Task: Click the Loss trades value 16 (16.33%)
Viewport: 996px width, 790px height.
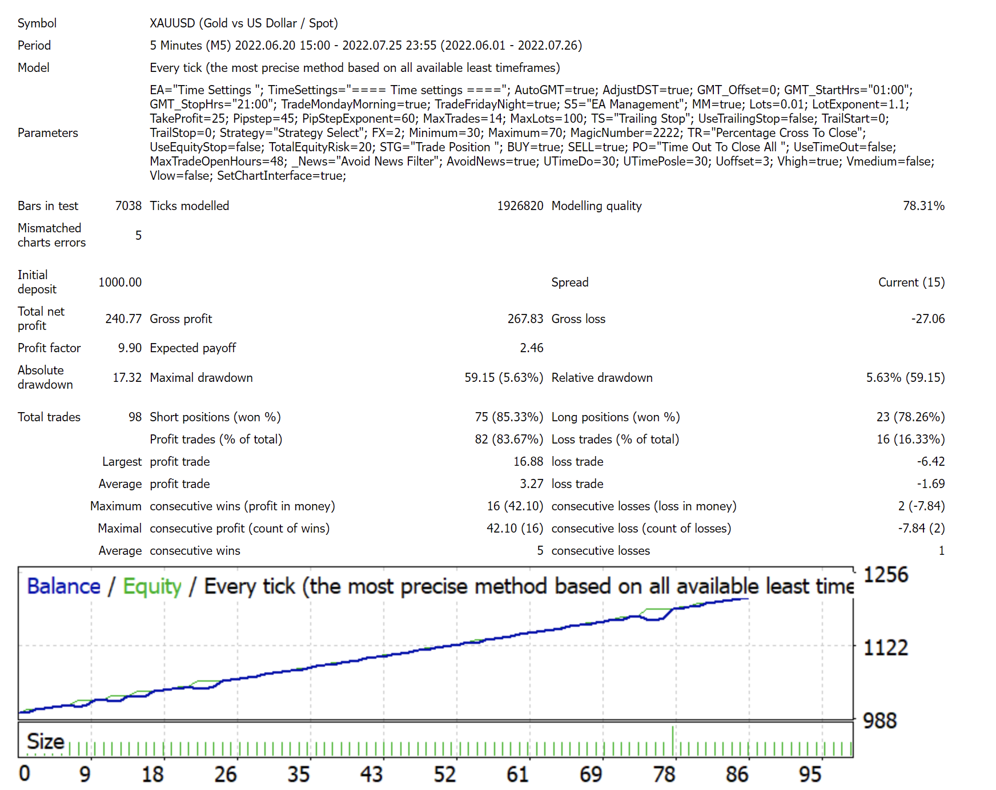Action: (910, 440)
